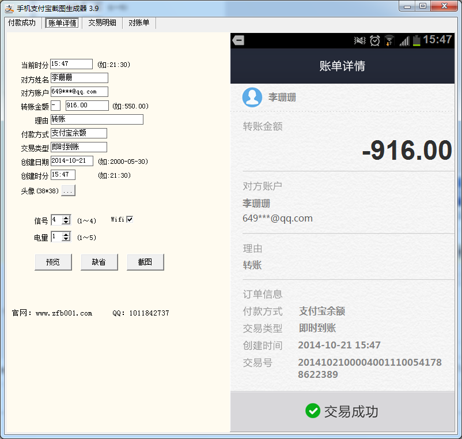Click the 当前时分 input field
The height and width of the screenshot is (439, 462).
pos(71,64)
